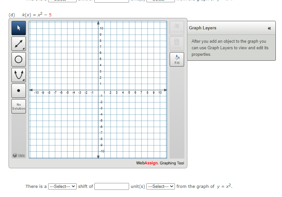Click the unit(s) input field

(111, 187)
